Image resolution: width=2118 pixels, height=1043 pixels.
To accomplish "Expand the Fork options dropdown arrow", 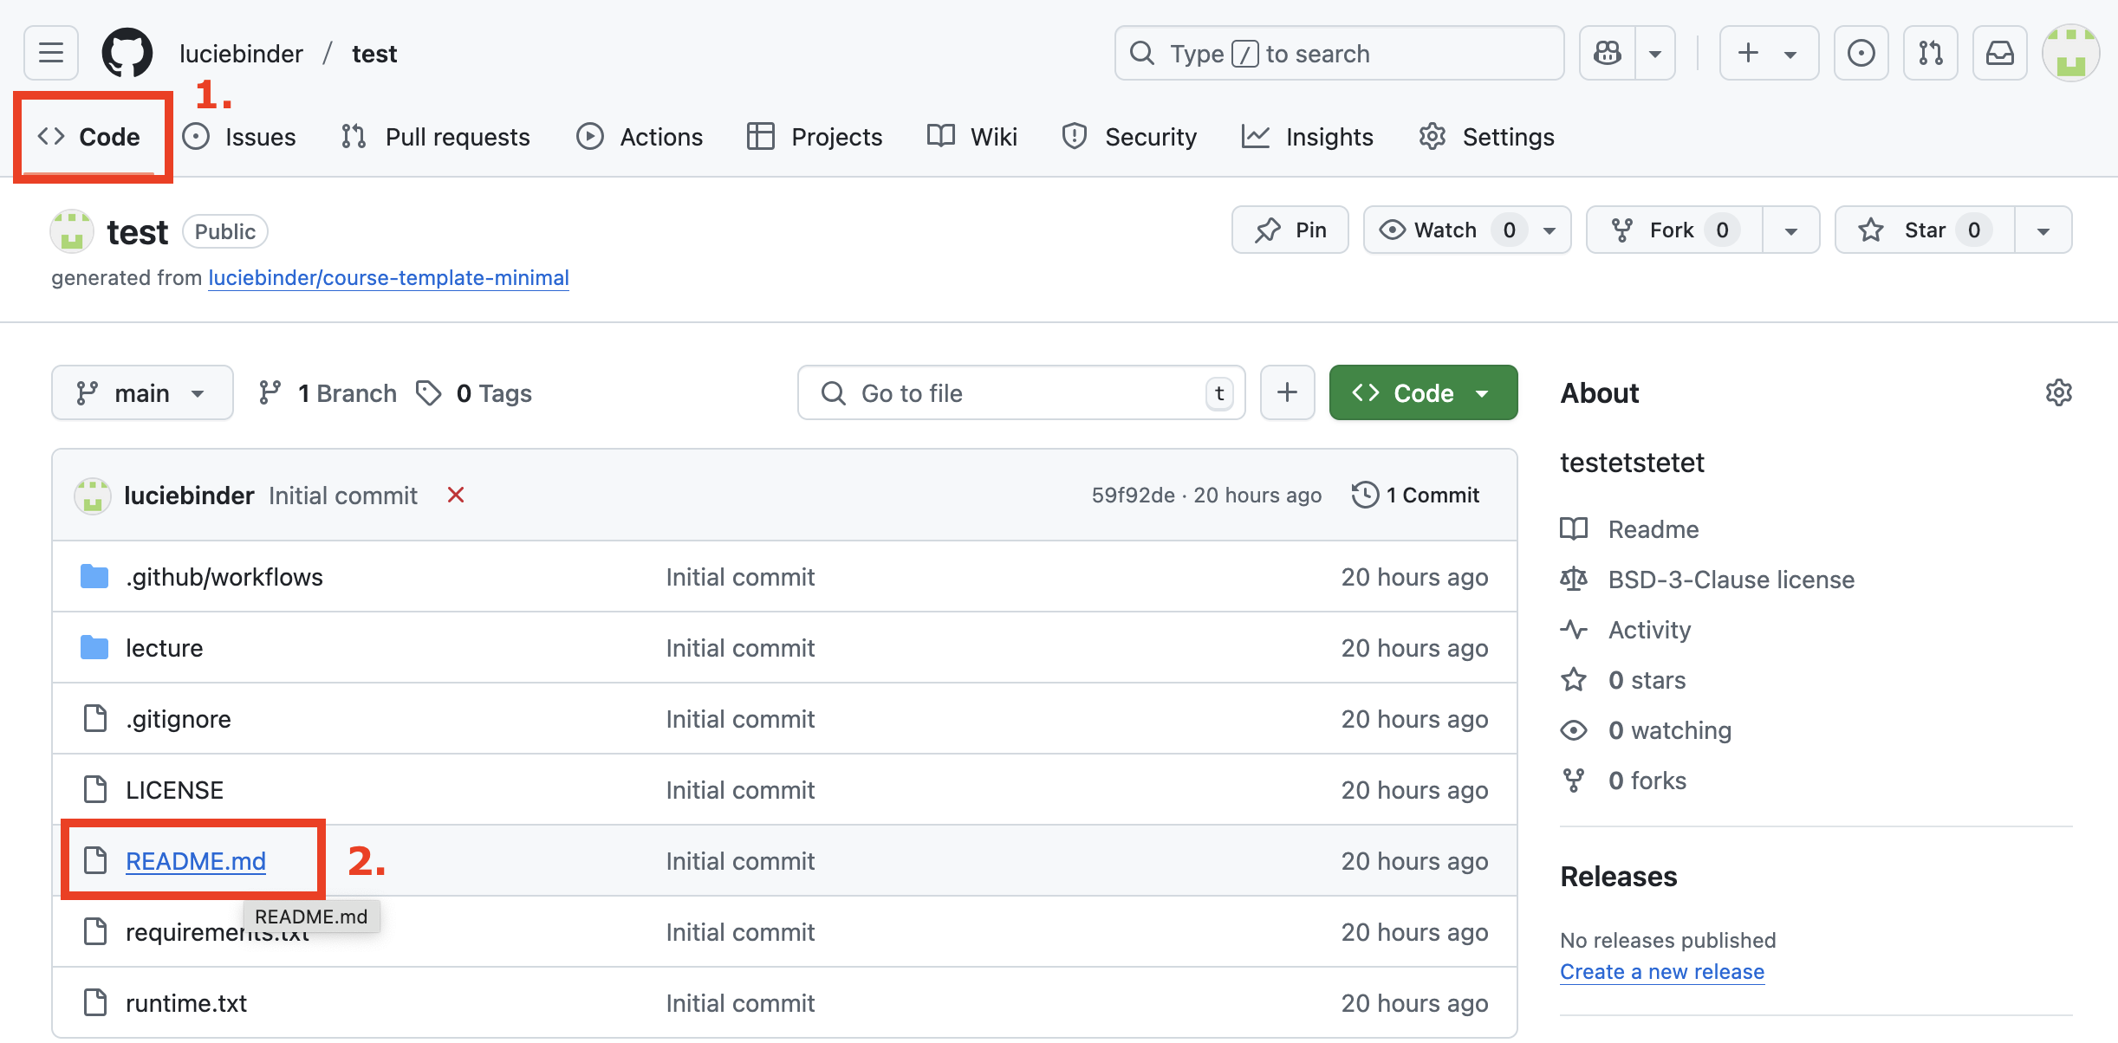I will point(1790,230).
